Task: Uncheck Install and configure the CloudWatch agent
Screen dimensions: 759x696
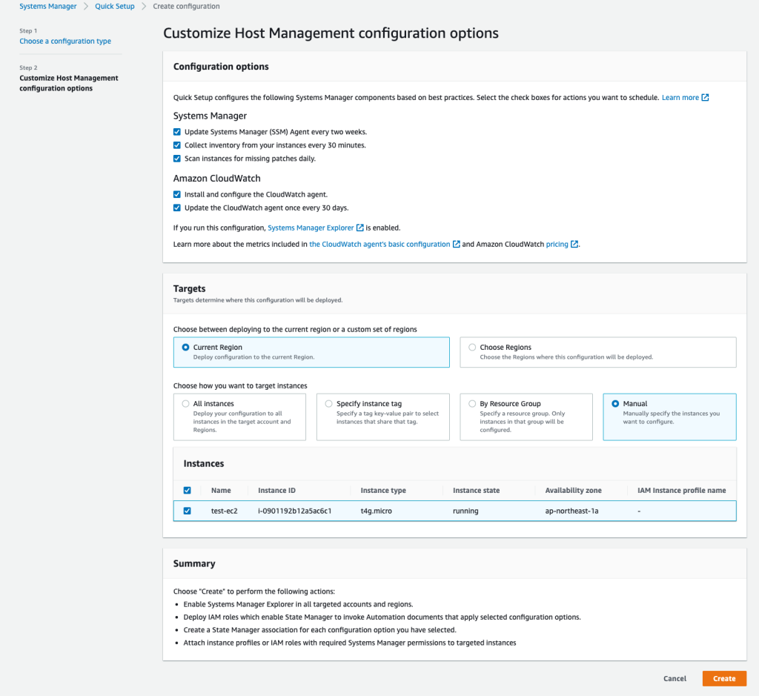Action: 177,195
